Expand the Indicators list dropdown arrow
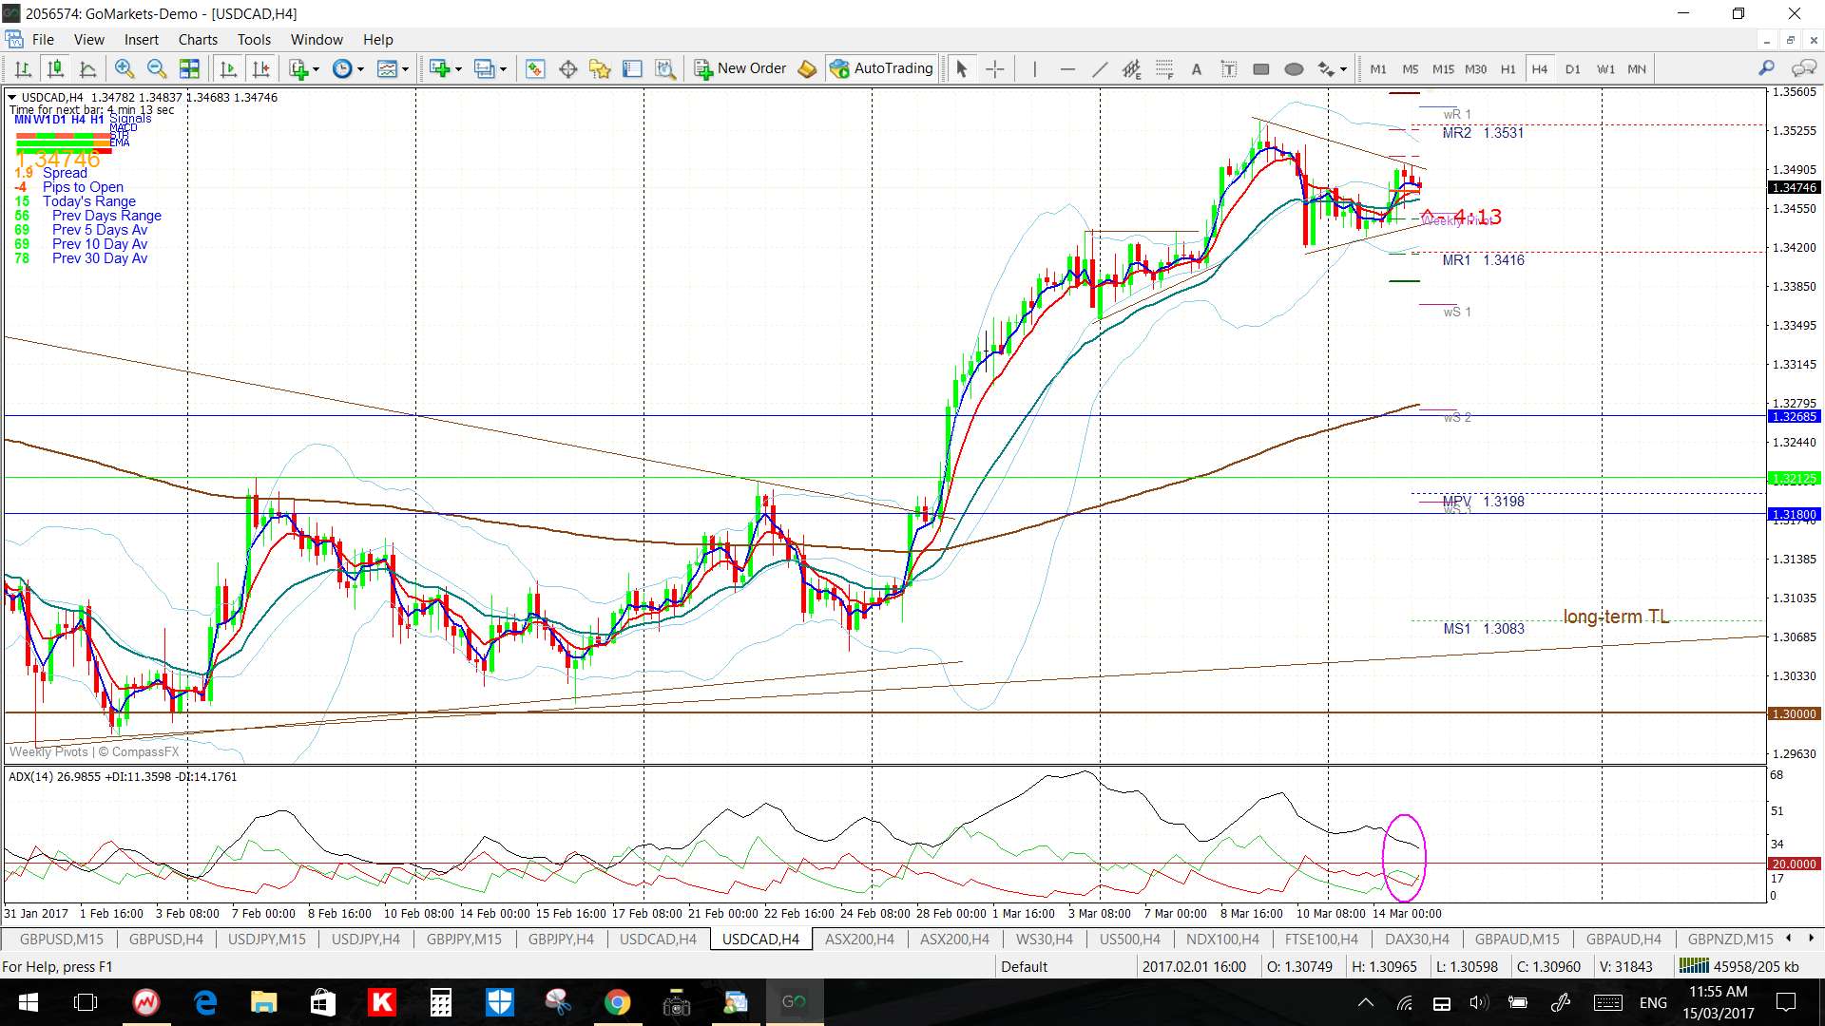This screenshot has width=1825, height=1026. (316, 68)
